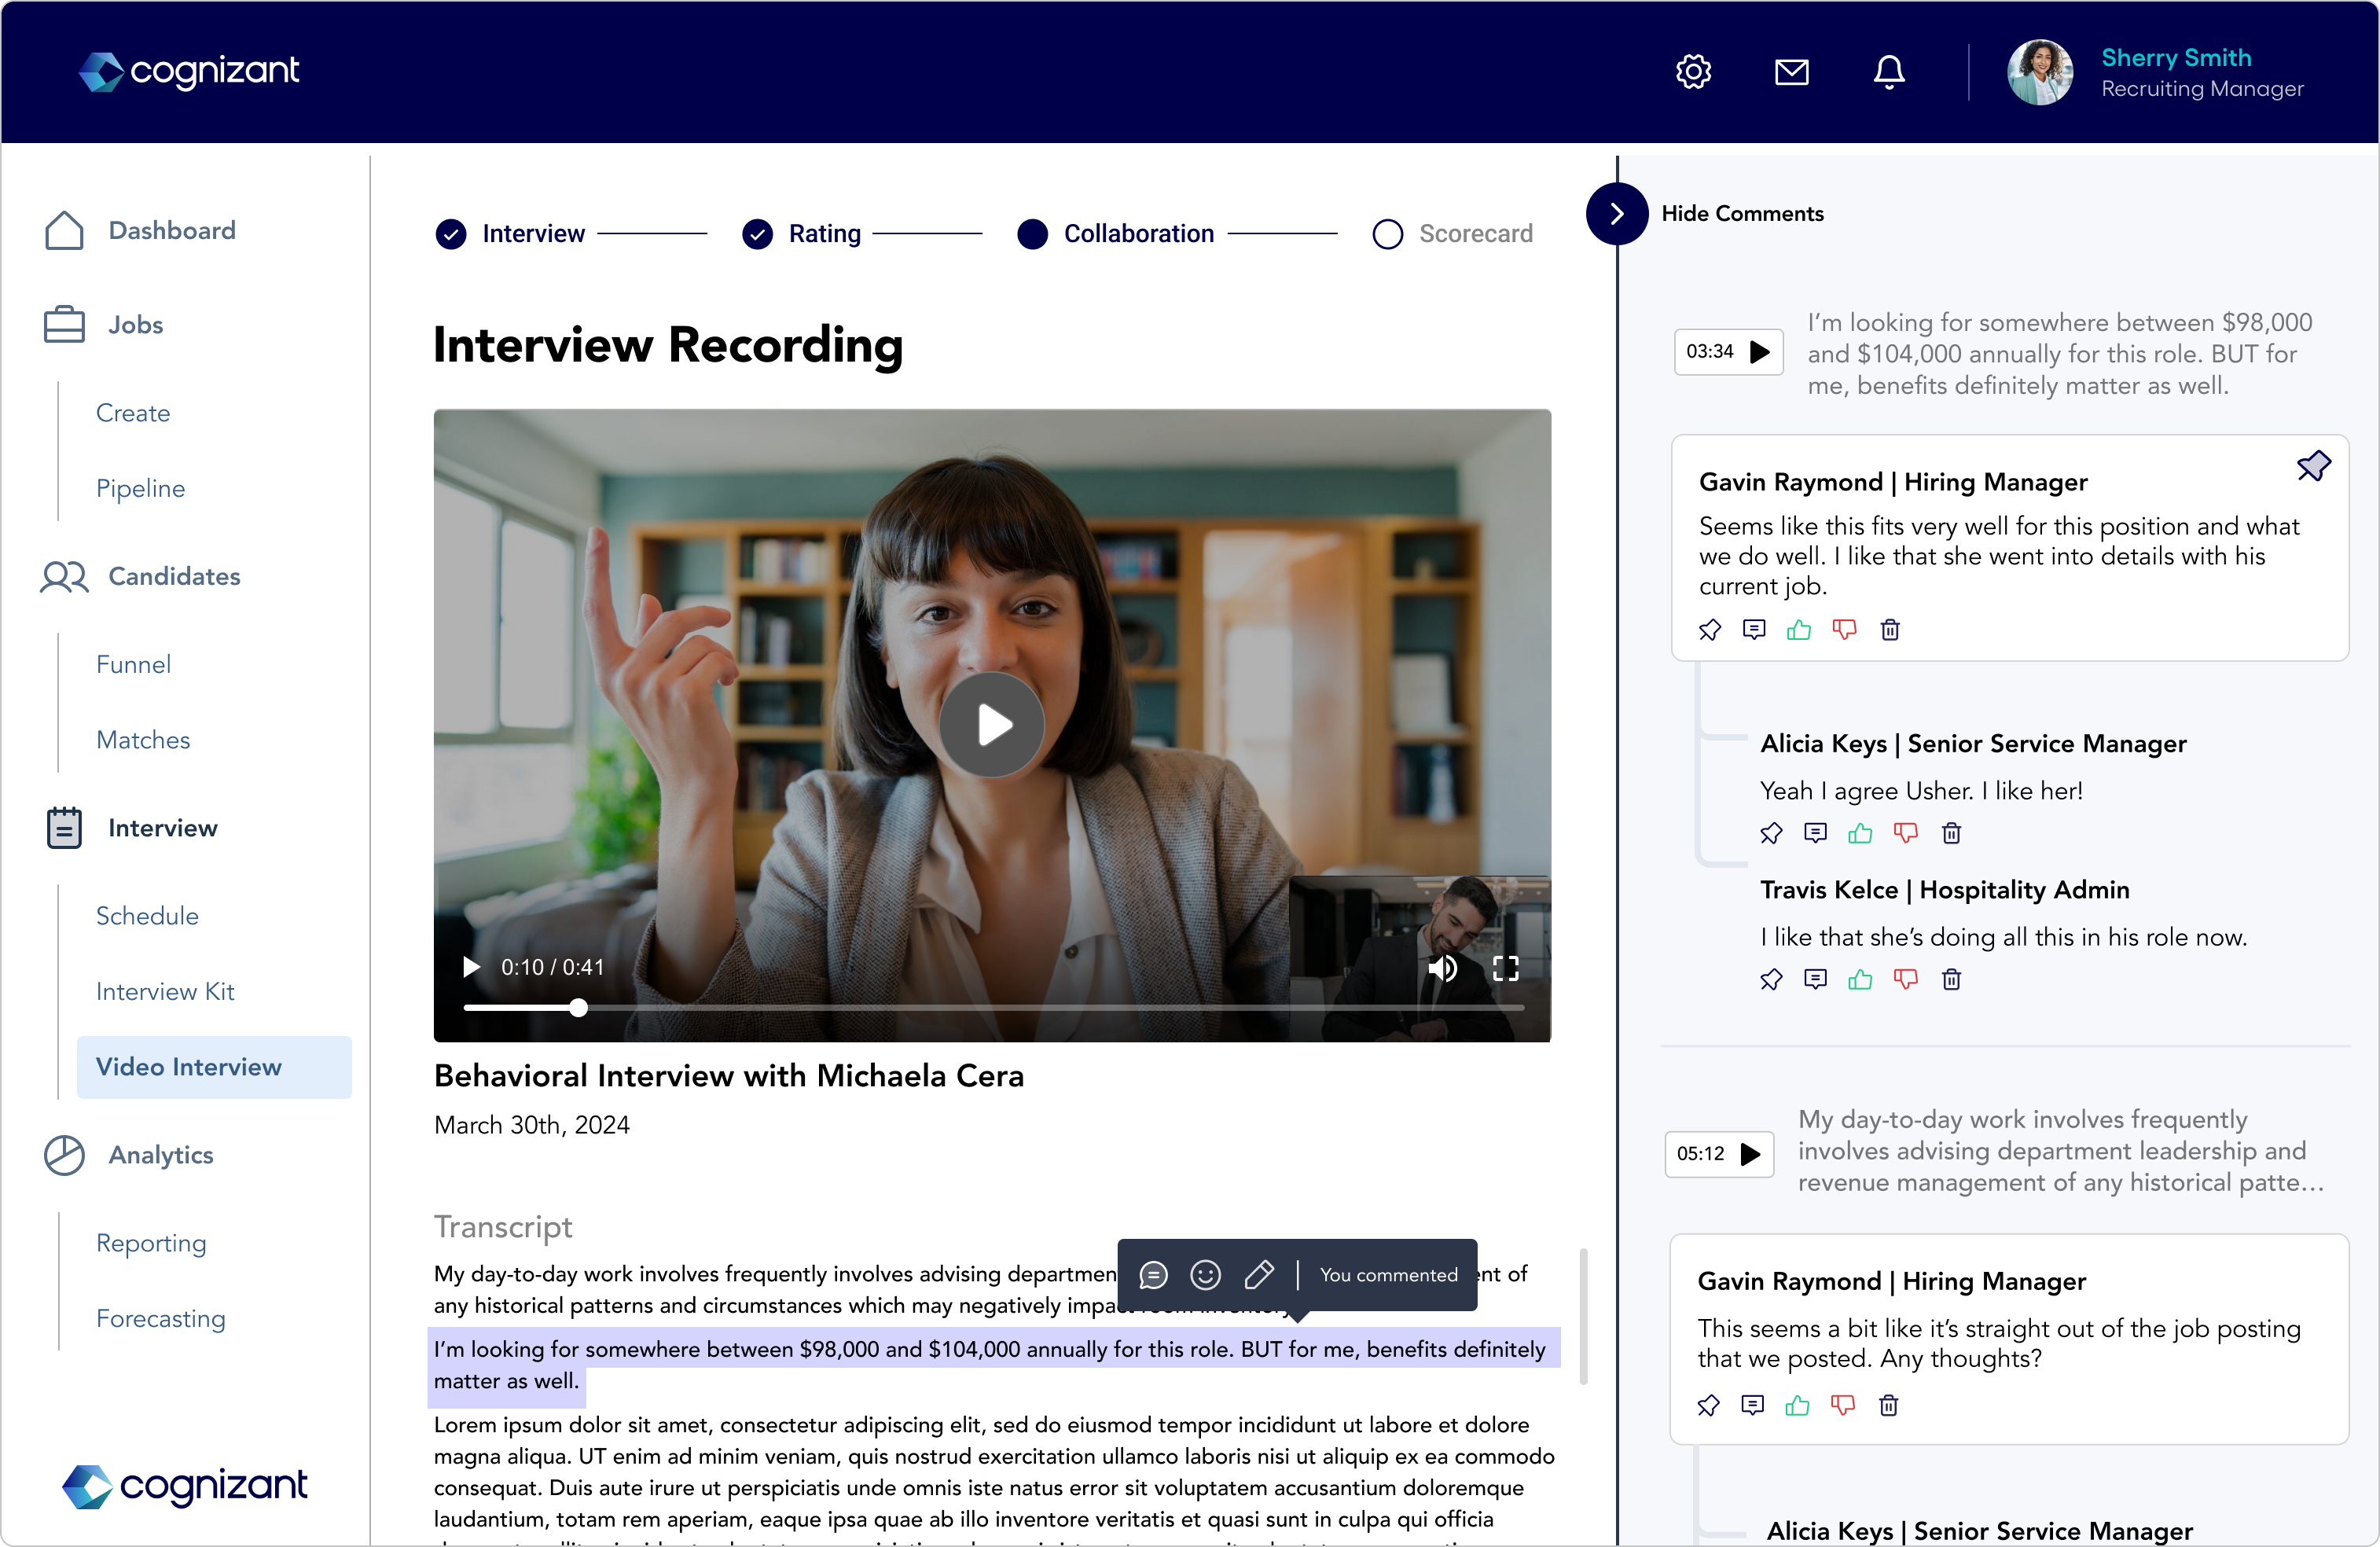Go to the Rating step

pyautogui.click(x=802, y=234)
